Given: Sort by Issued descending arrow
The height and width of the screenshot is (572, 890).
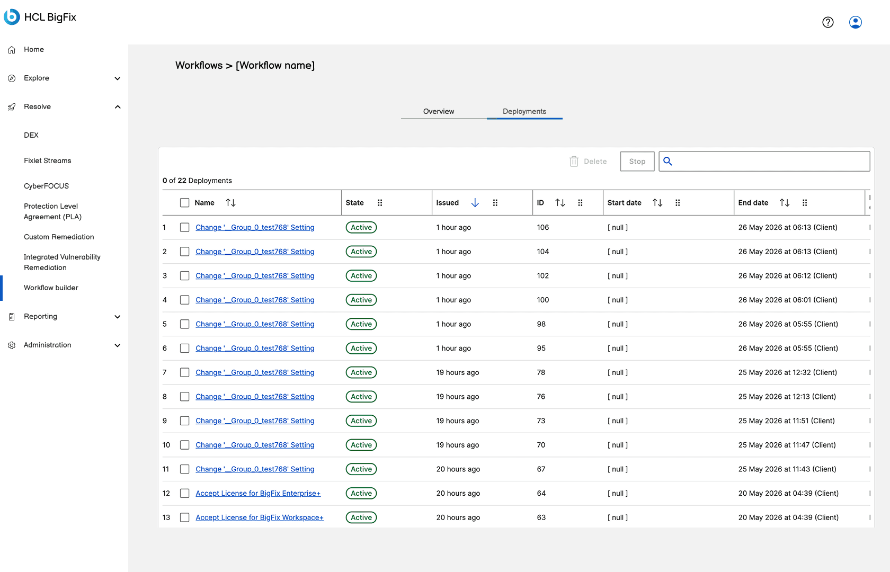Looking at the screenshot, I should tap(475, 203).
